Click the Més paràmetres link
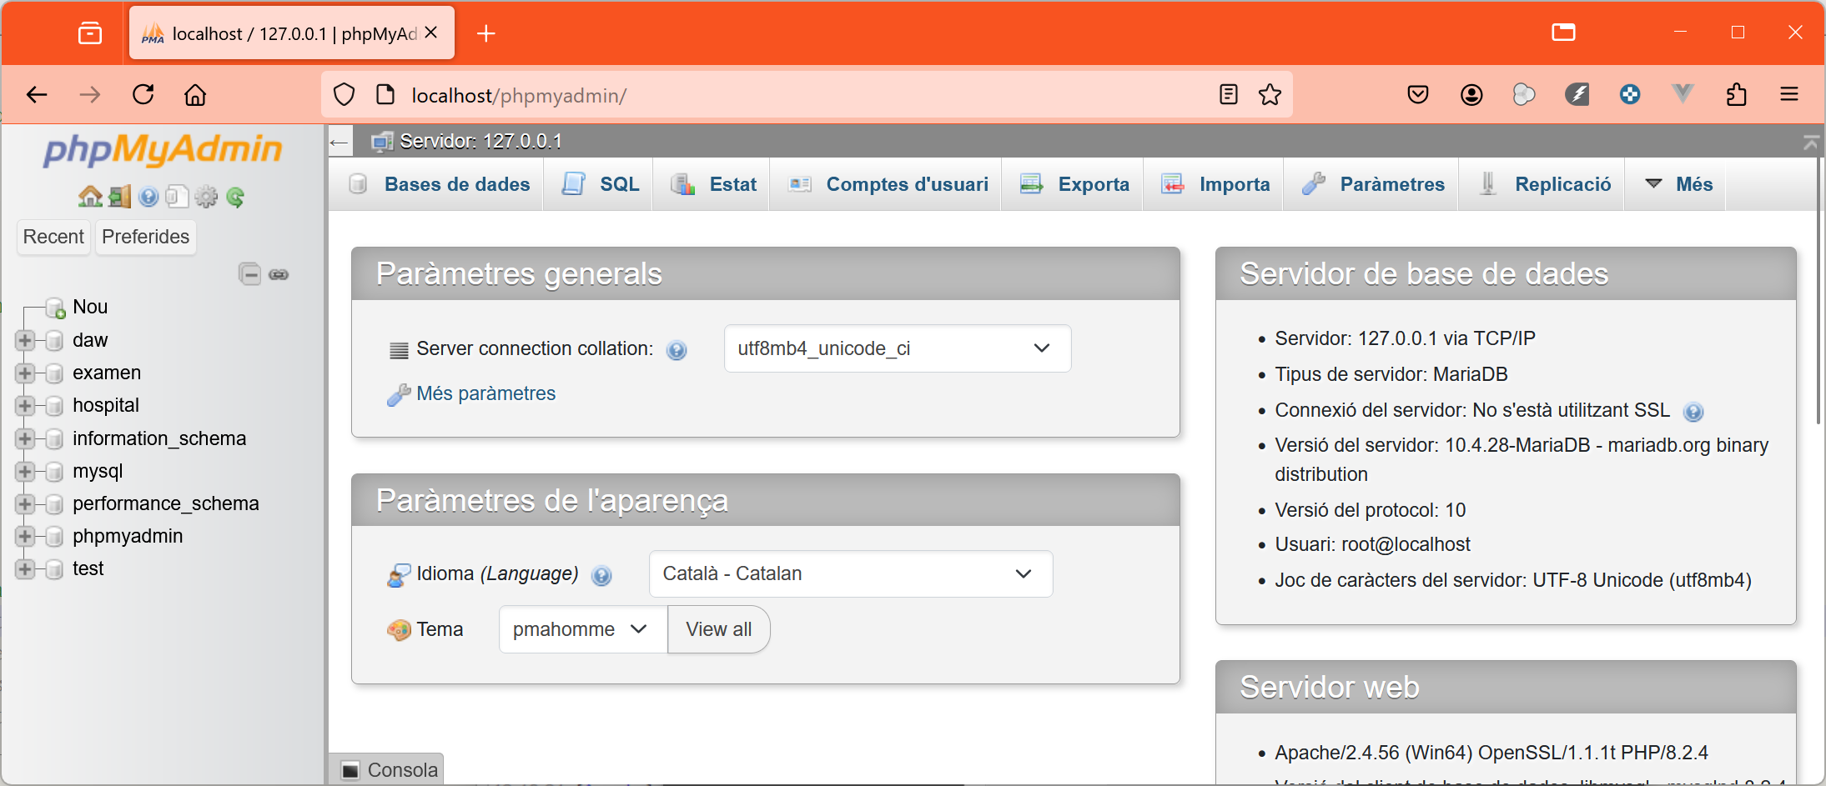Screen dimensions: 1826x786 pyautogui.click(x=485, y=393)
